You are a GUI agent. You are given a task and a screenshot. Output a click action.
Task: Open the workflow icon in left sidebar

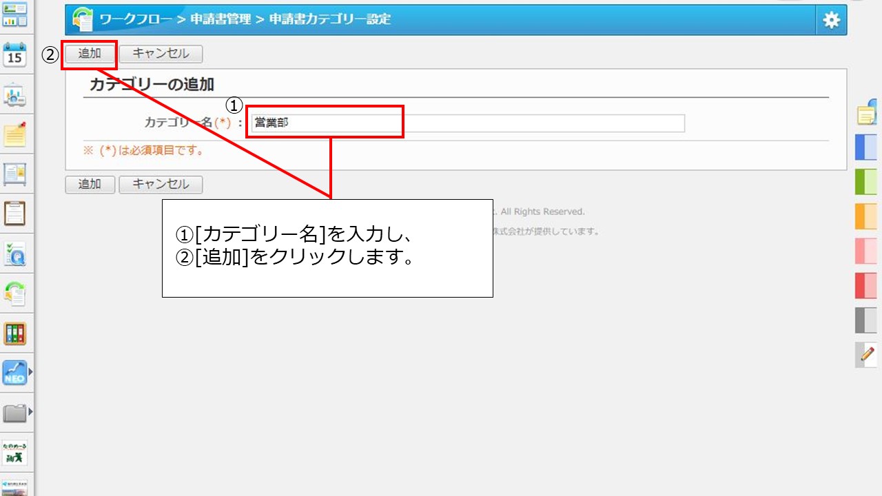(x=14, y=293)
